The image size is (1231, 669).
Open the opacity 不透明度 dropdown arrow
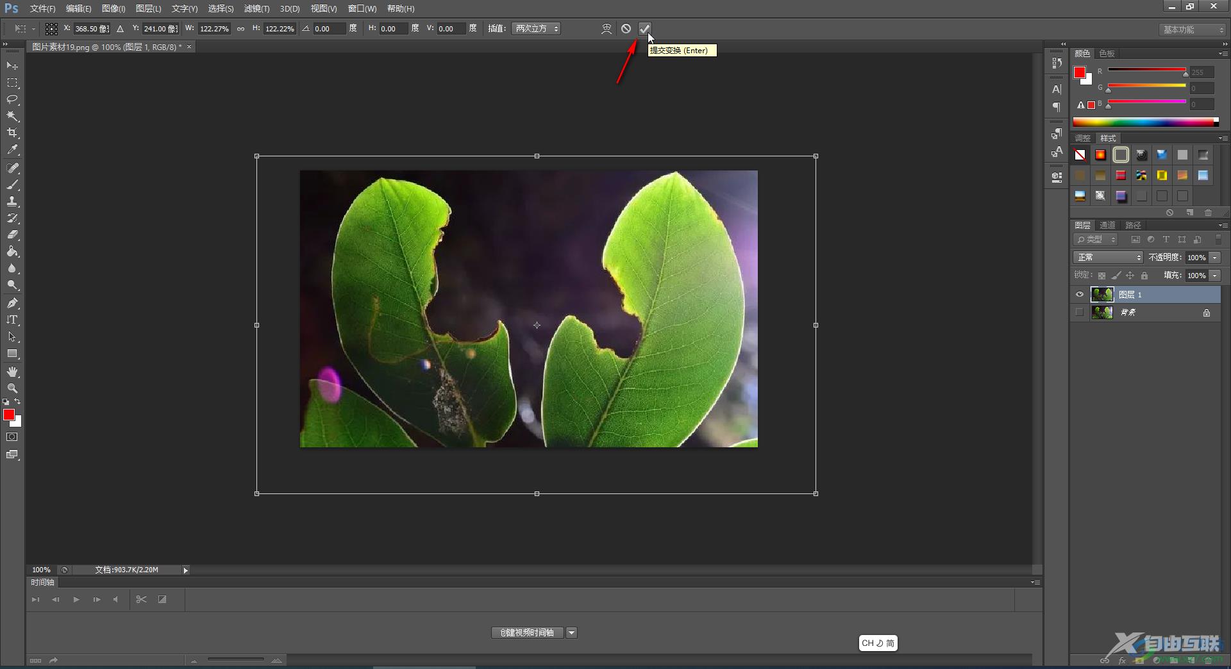tap(1215, 257)
